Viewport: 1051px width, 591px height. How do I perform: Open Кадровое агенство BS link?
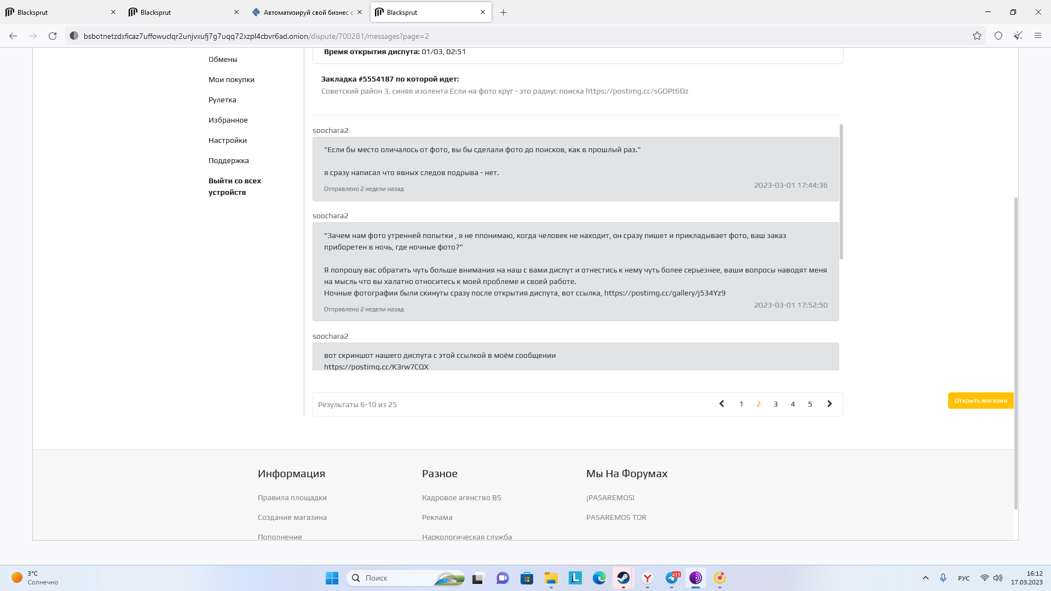tap(461, 497)
